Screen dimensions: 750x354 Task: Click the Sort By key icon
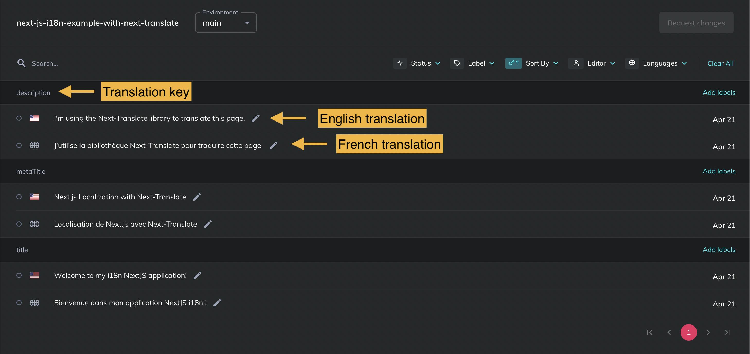(x=513, y=63)
